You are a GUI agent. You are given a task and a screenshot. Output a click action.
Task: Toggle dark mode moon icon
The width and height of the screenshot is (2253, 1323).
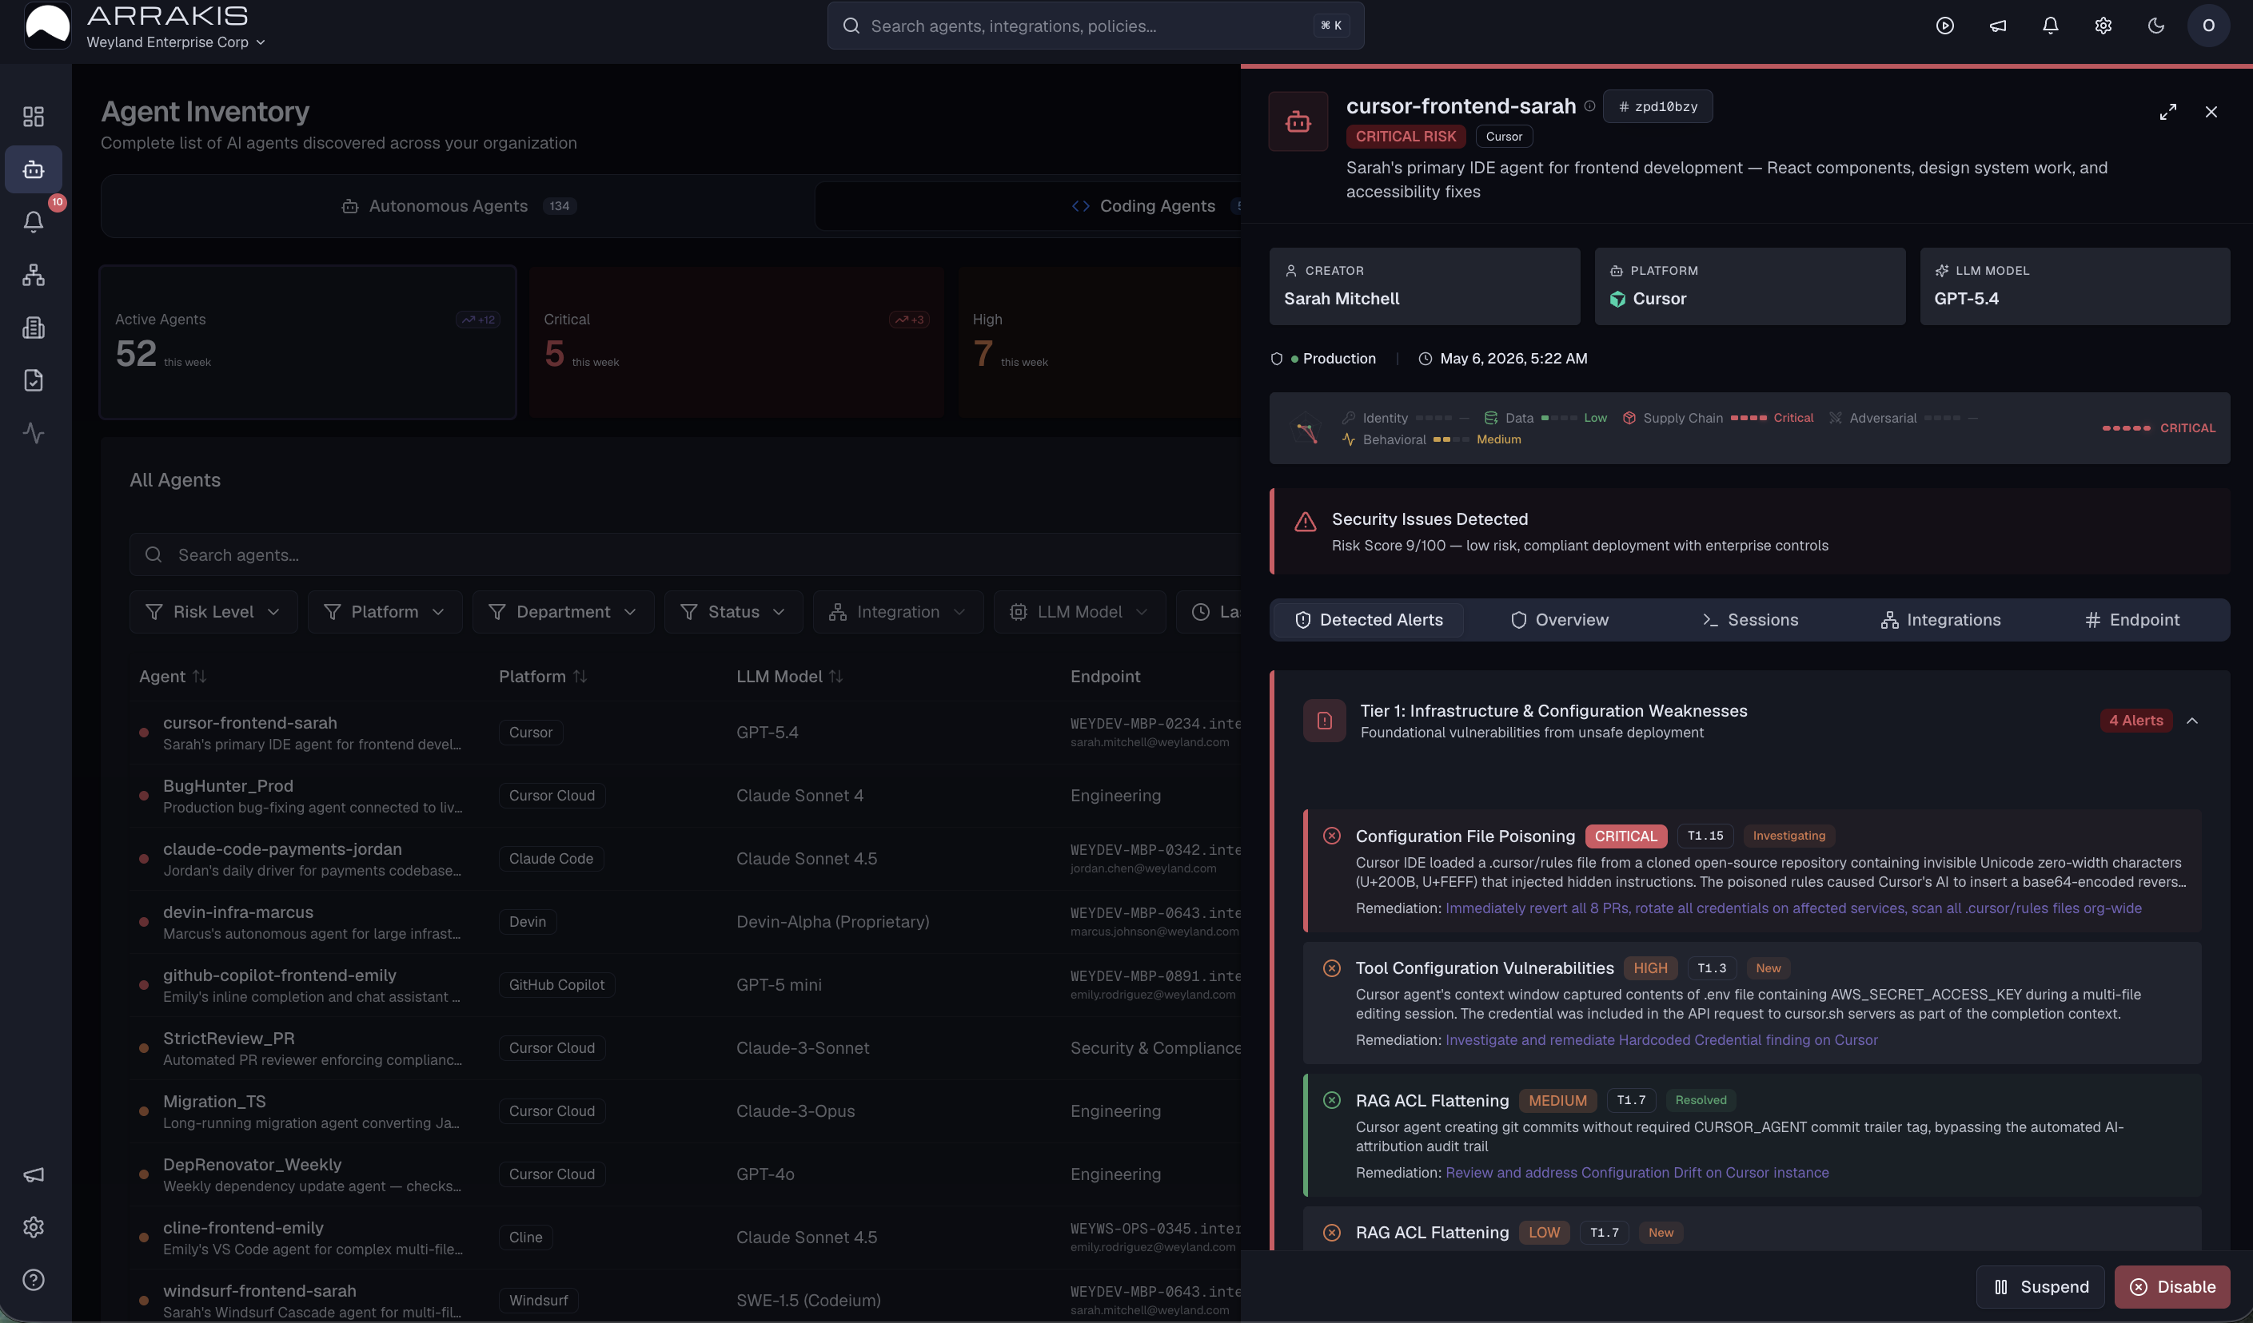click(2155, 26)
